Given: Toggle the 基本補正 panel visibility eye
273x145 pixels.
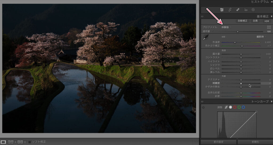Looking at the screenshot, I should [x=202, y=17].
